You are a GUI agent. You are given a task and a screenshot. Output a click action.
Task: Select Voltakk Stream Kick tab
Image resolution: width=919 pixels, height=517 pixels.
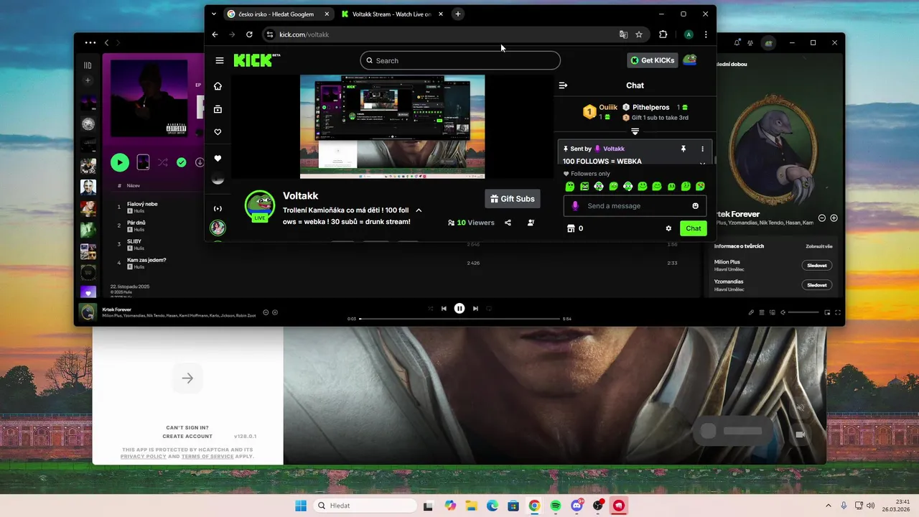[393, 14]
